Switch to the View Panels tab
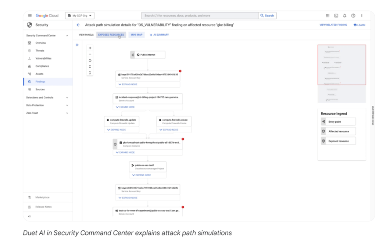The image size is (386, 242). 86,35
